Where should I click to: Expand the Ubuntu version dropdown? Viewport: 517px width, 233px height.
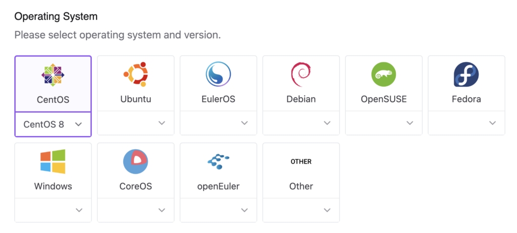(135, 123)
